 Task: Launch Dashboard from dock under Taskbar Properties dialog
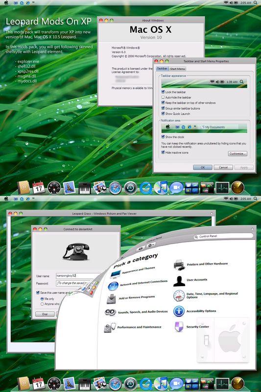point(54,188)
